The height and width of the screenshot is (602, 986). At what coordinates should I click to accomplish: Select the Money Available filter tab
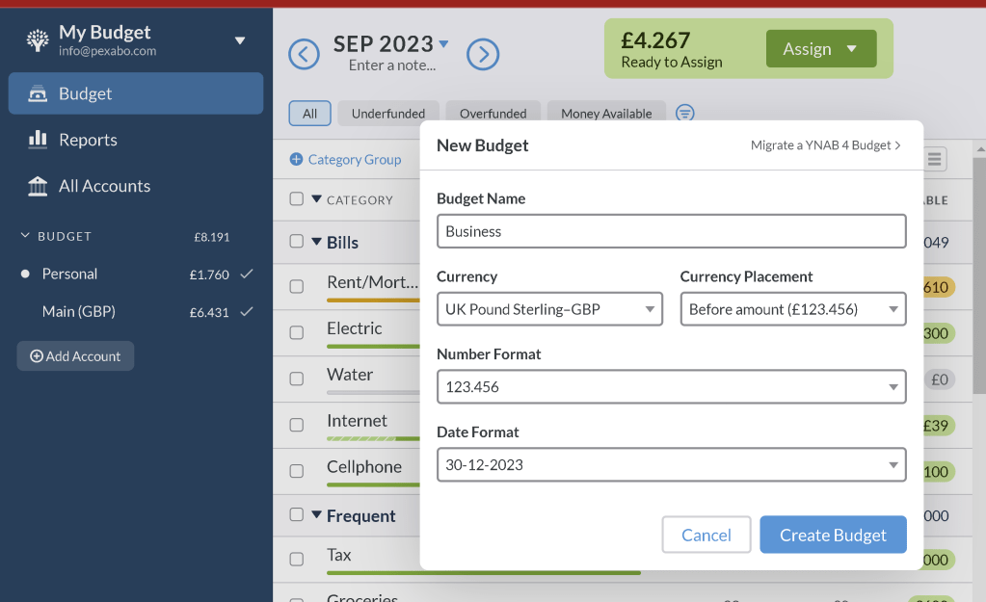(606, 114)
